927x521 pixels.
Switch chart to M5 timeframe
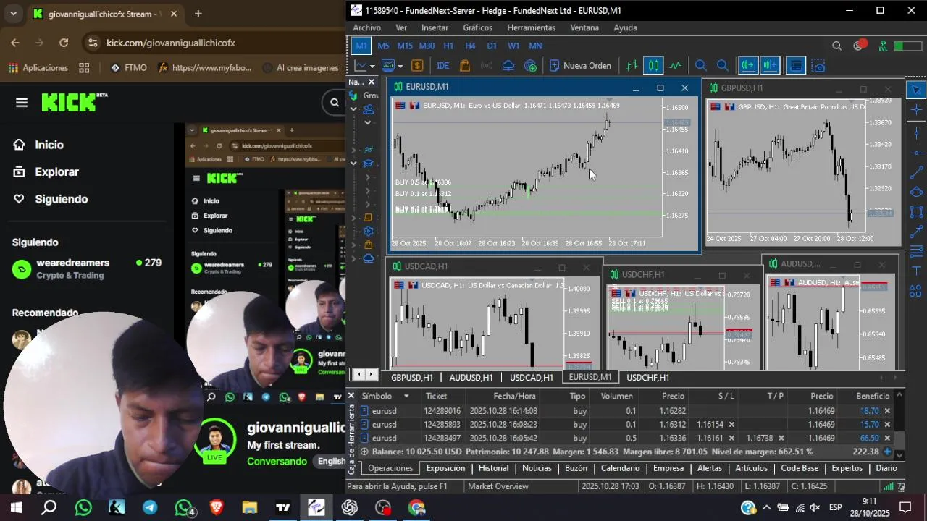tap(383, 46)
